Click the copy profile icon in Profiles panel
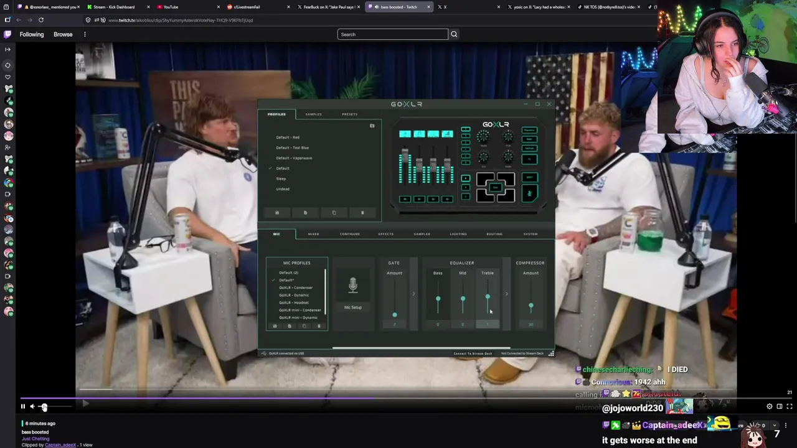The width and height of the screenshot is (797, 448). (334, 213)
